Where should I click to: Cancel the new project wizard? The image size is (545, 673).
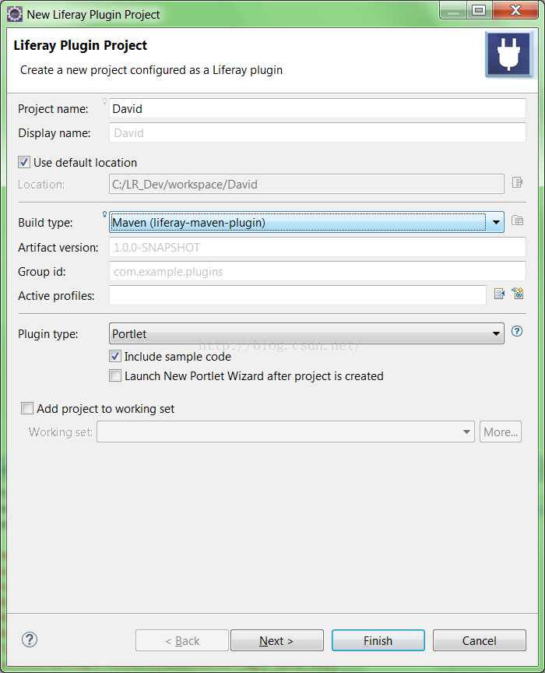pos(479,640)
